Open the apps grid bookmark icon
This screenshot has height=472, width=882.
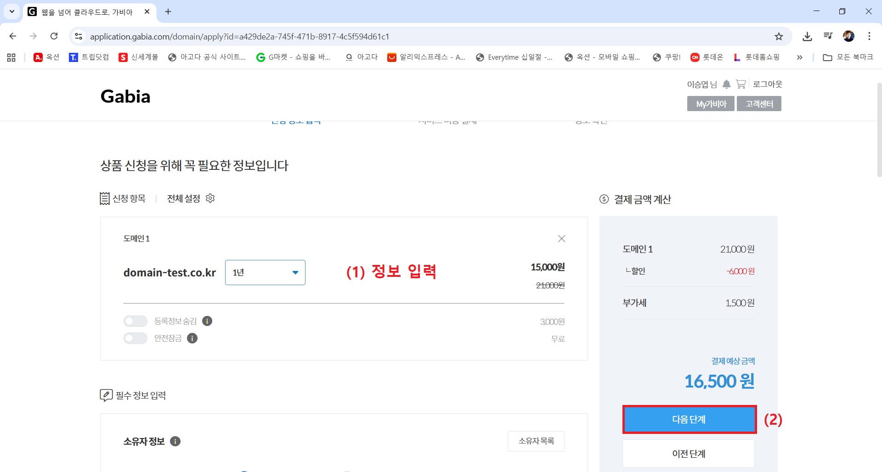point(11,57)
